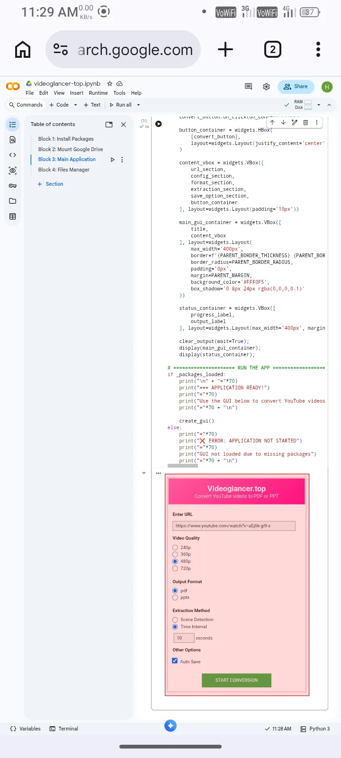Viewport: 341px width, 758px height.
Task: Run Block 3 section triangle
Action: 112,160
